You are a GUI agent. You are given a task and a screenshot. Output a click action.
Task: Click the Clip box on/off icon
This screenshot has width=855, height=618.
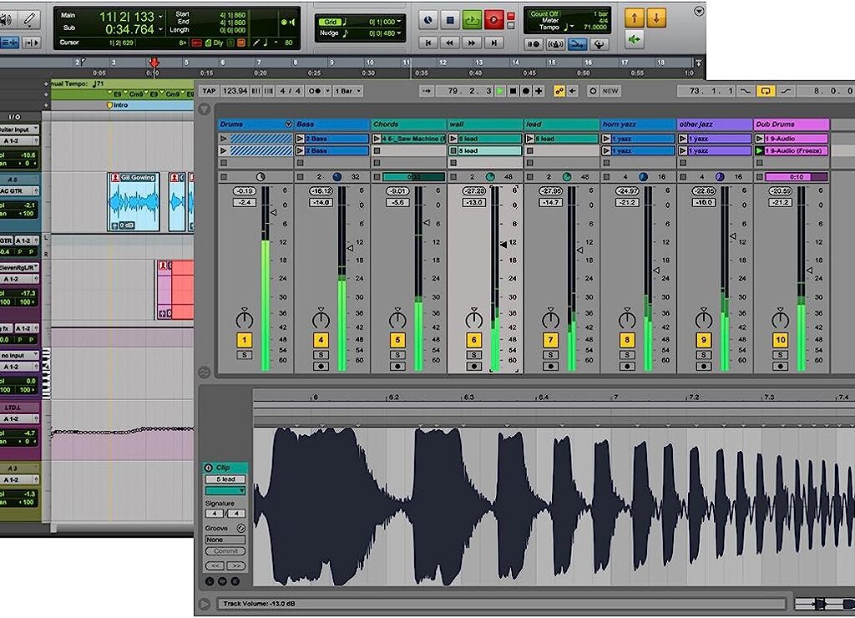pos(209,468)
